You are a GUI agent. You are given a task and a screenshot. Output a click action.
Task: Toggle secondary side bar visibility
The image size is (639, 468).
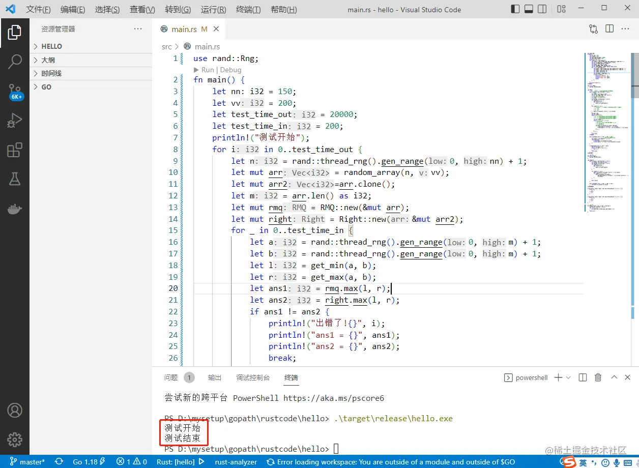pyautogui.click(x=542, y=9)
